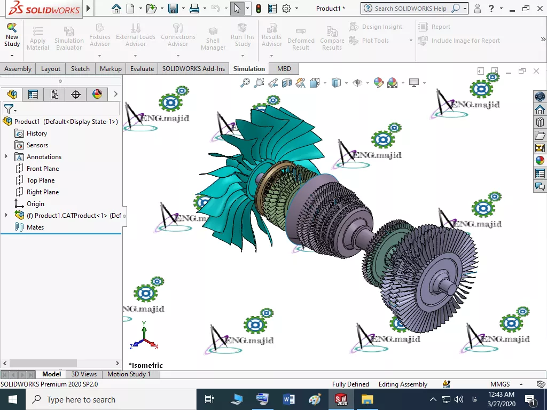Open File Explorer from the taskbar
Screen dimensions: 547x410
367,399
